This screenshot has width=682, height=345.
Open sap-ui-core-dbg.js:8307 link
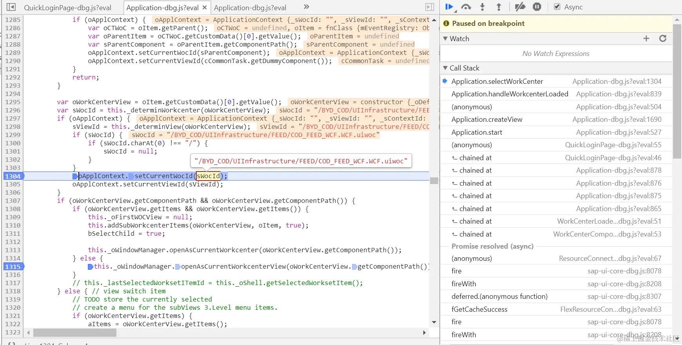tap(624, 296)
